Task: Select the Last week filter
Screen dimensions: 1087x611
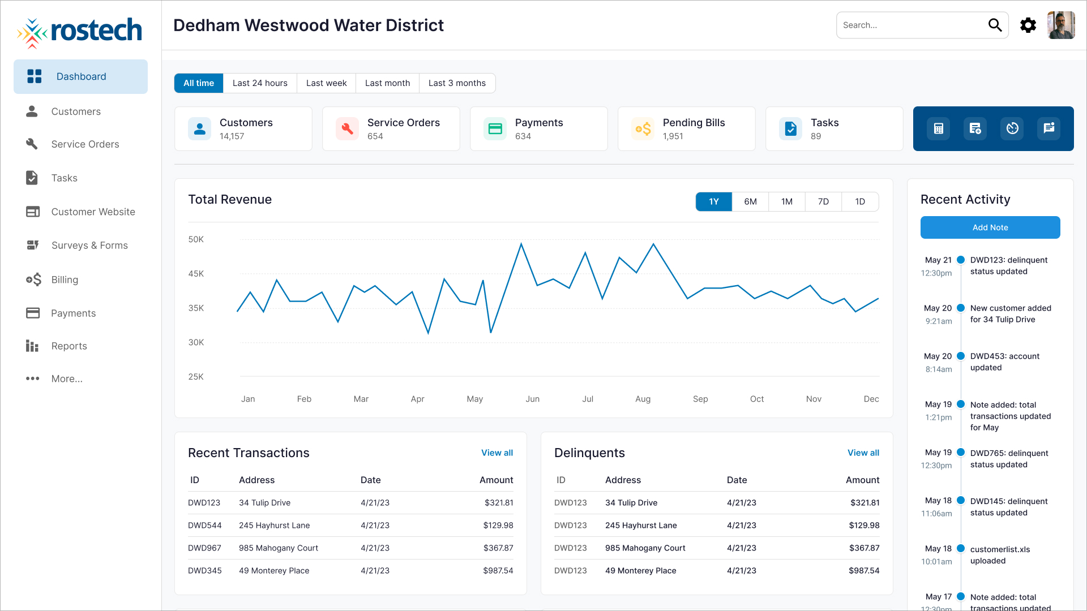Action: point(327,83)
